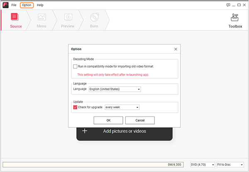Screen dimensions: 249x172
Task: Enable compatibility mode checkbox
Action: (75, 66)
